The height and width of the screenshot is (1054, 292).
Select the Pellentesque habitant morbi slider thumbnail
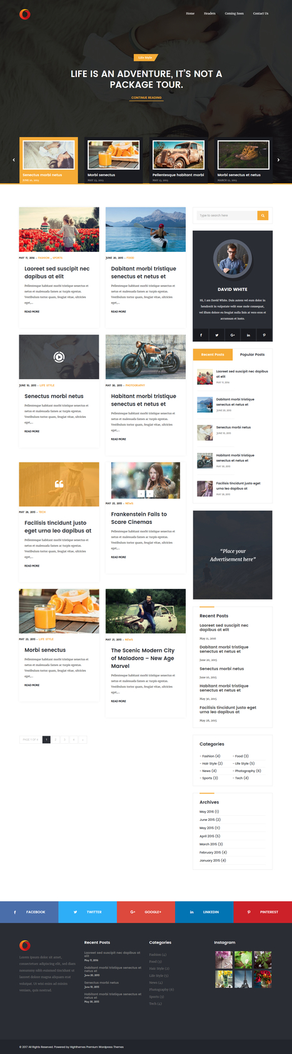click(178, 160)
